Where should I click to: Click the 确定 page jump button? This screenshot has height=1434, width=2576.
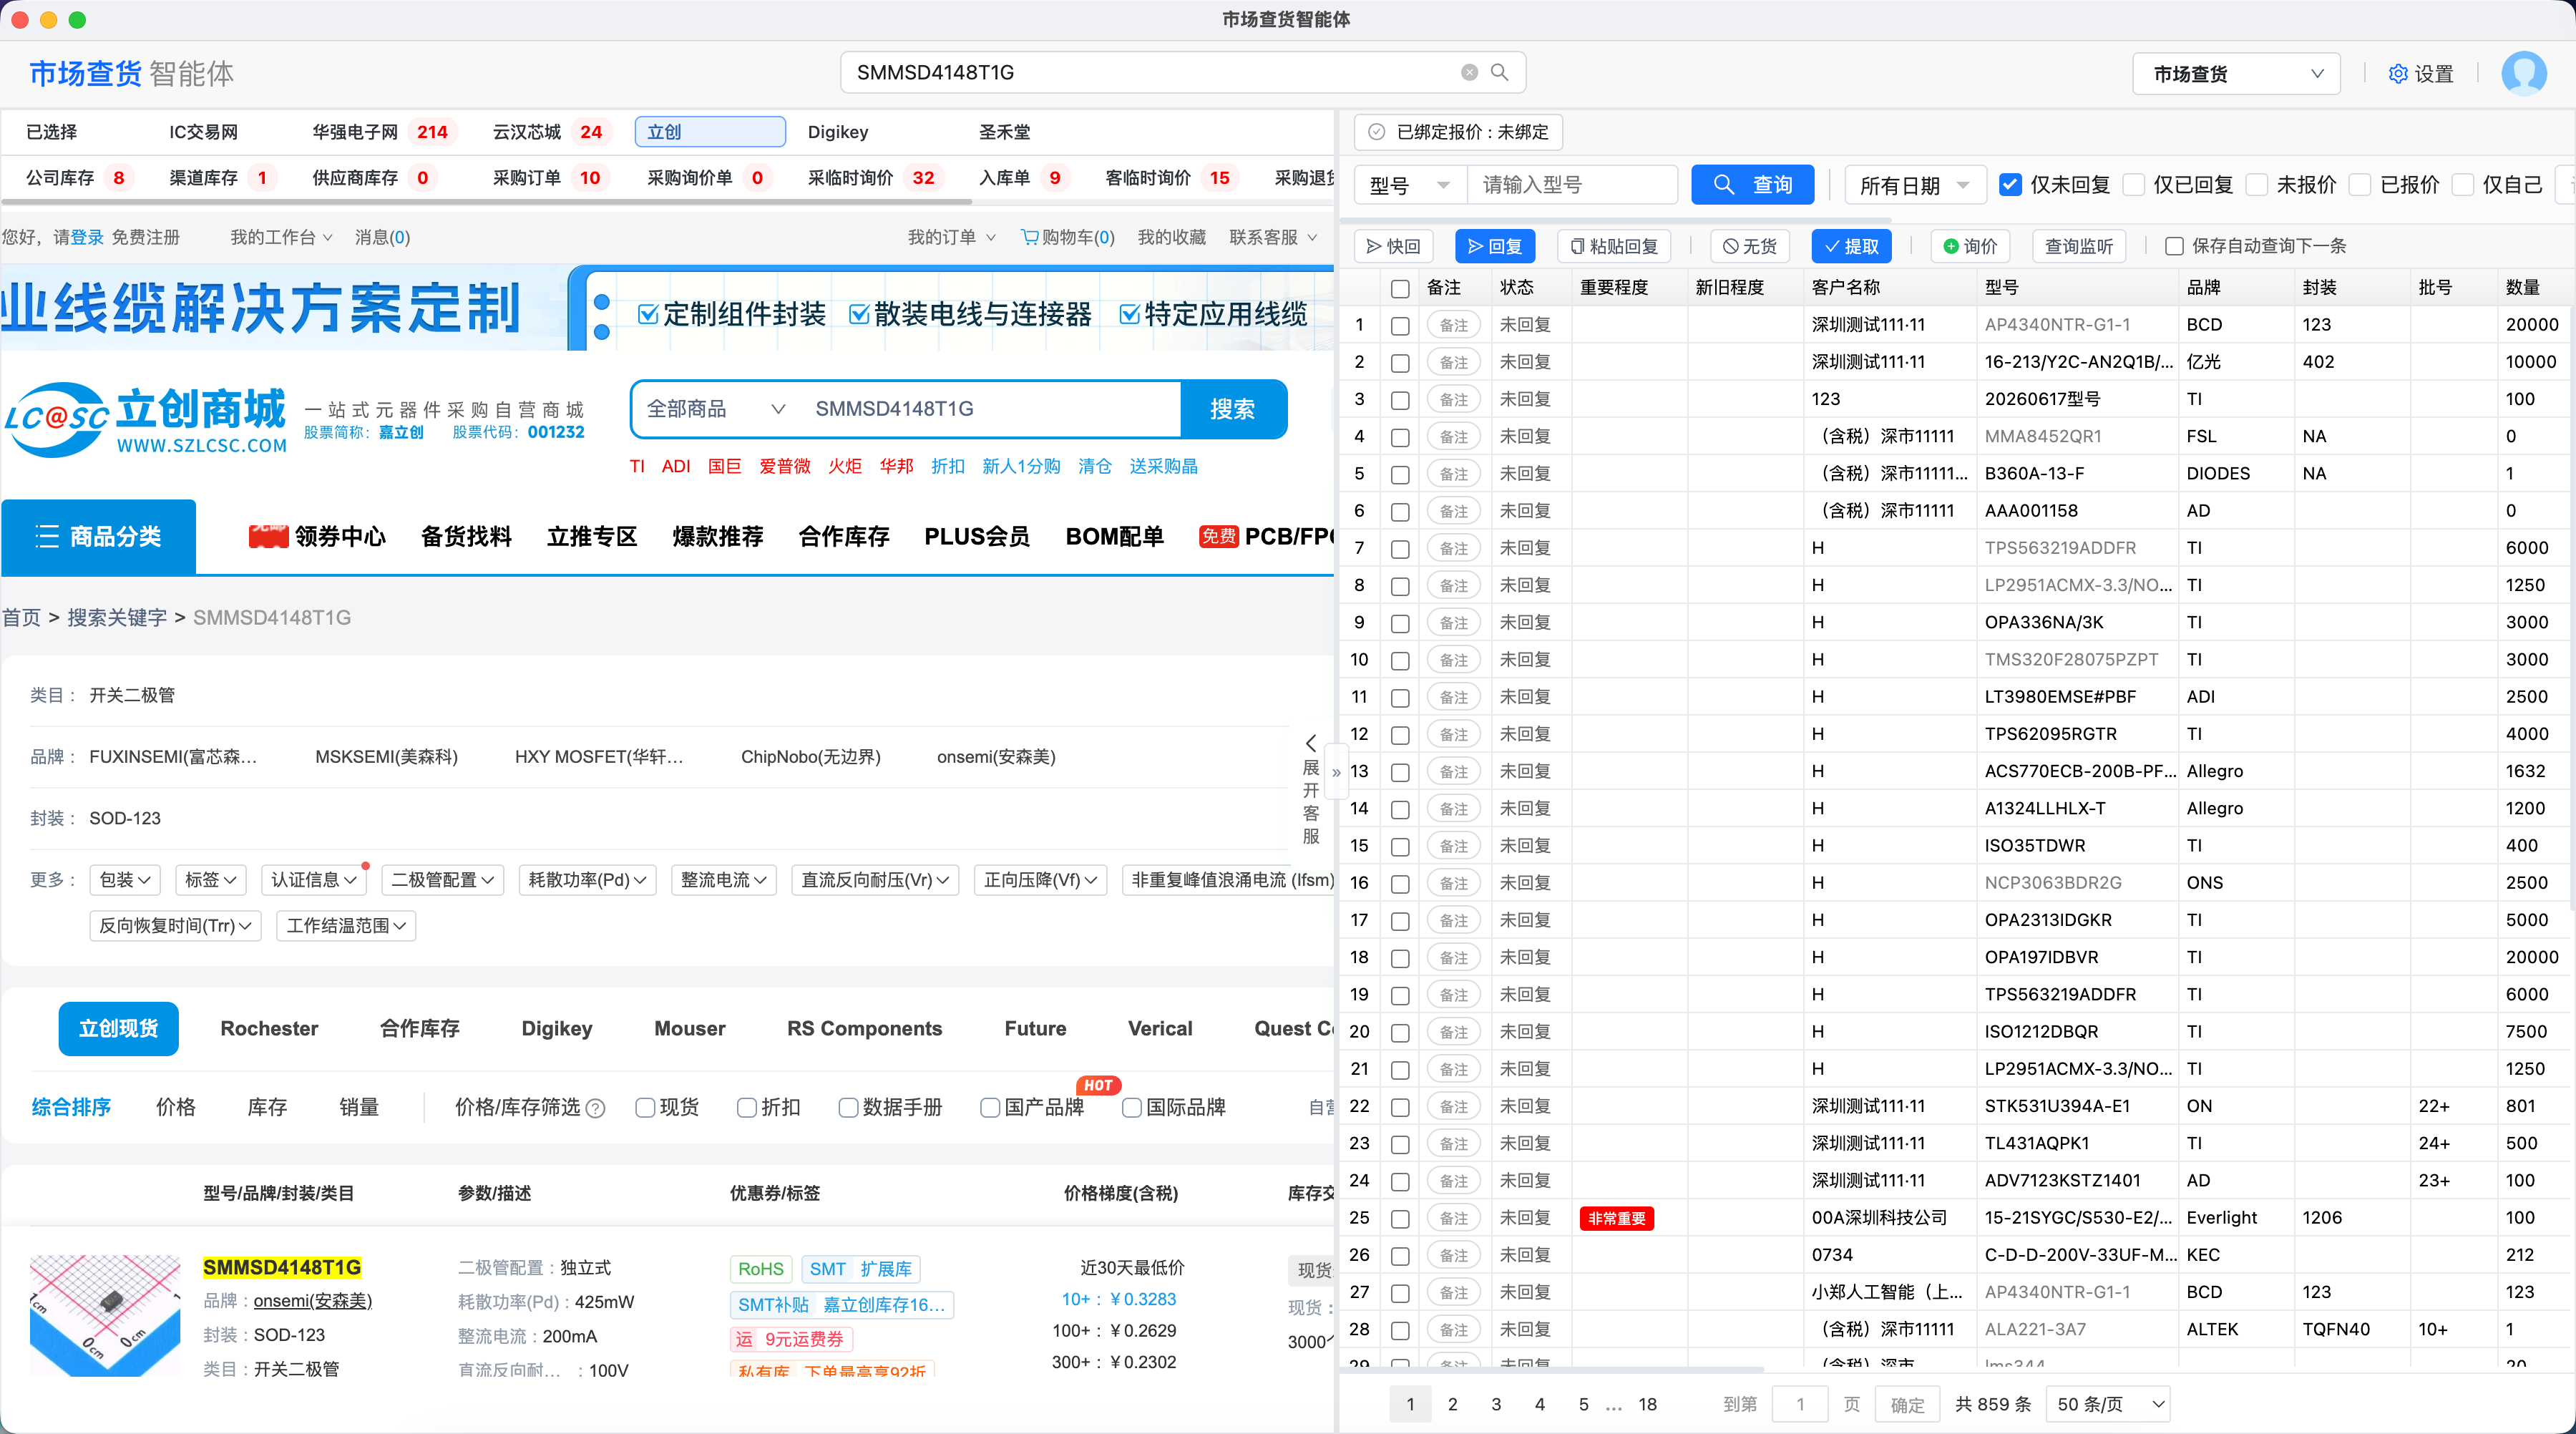tap(1906, 1404)
